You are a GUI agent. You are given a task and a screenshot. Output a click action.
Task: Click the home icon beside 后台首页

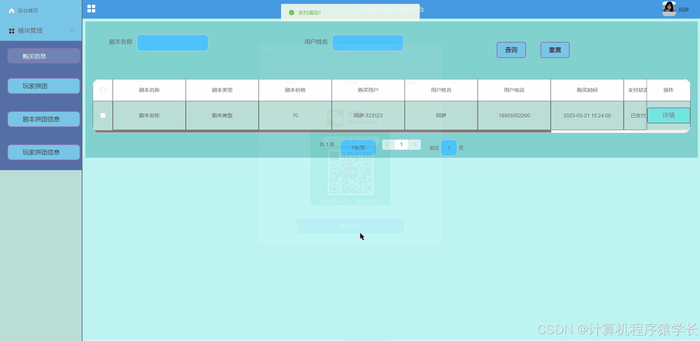click(x=12, y=11)
